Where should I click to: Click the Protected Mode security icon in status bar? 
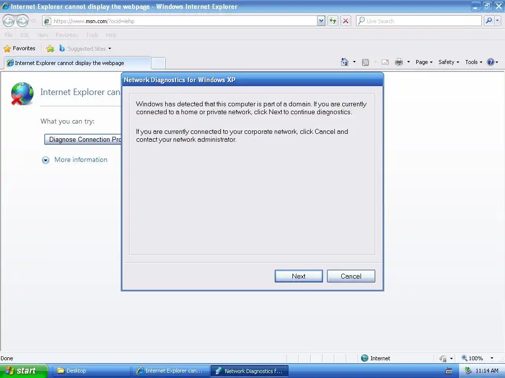pyautogui.click(x=443, y=358)
